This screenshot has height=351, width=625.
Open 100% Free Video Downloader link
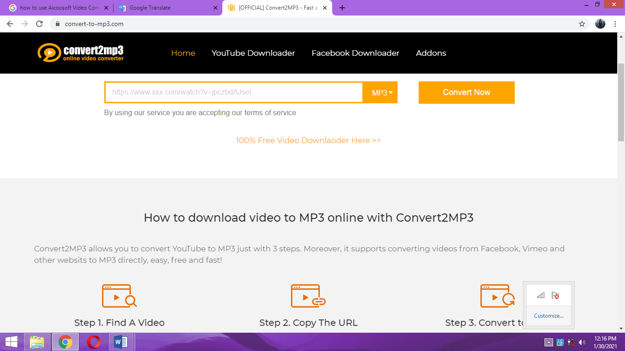pyautogui.click(x=308, y=140)
